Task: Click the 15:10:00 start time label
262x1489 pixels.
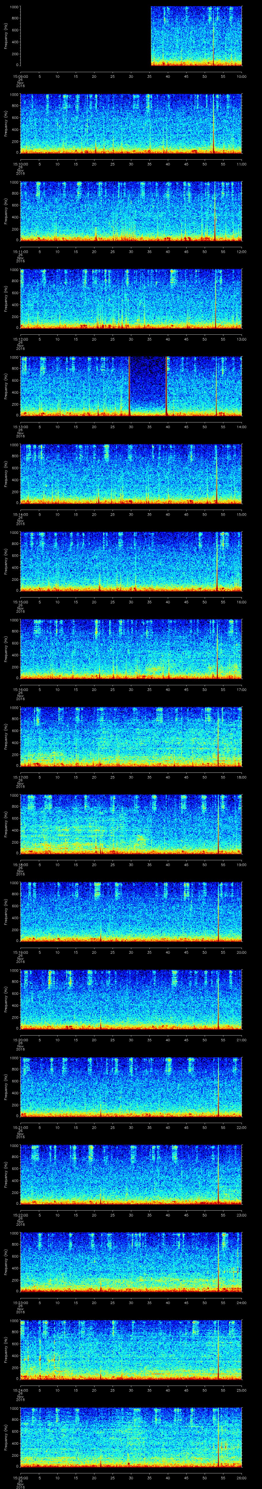Action: click(x=20, y=164)
